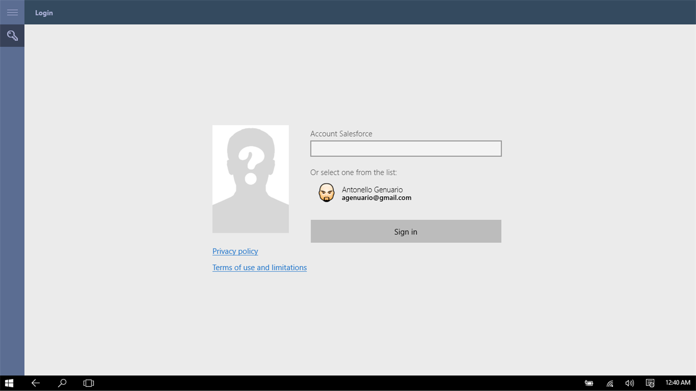Screen dimensions: 696x391
Task: Select the agenuario@gmail.com account entry
Action: [376, 197]
